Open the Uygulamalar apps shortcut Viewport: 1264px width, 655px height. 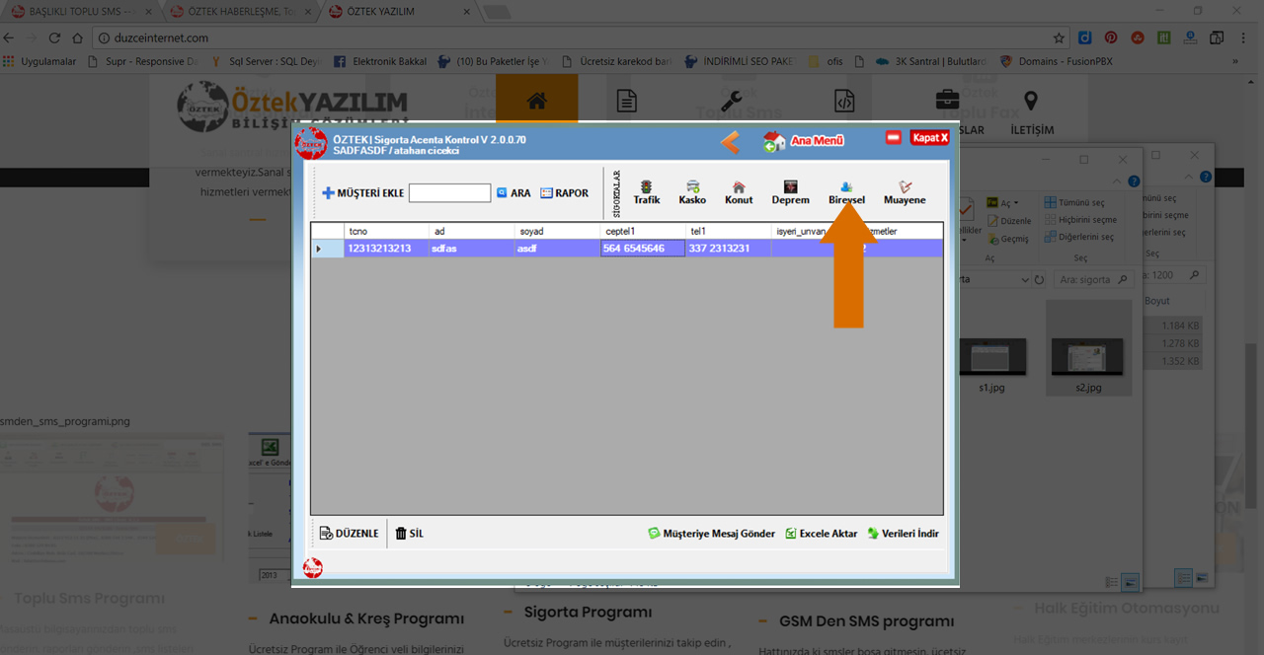[x=39, y=61]
